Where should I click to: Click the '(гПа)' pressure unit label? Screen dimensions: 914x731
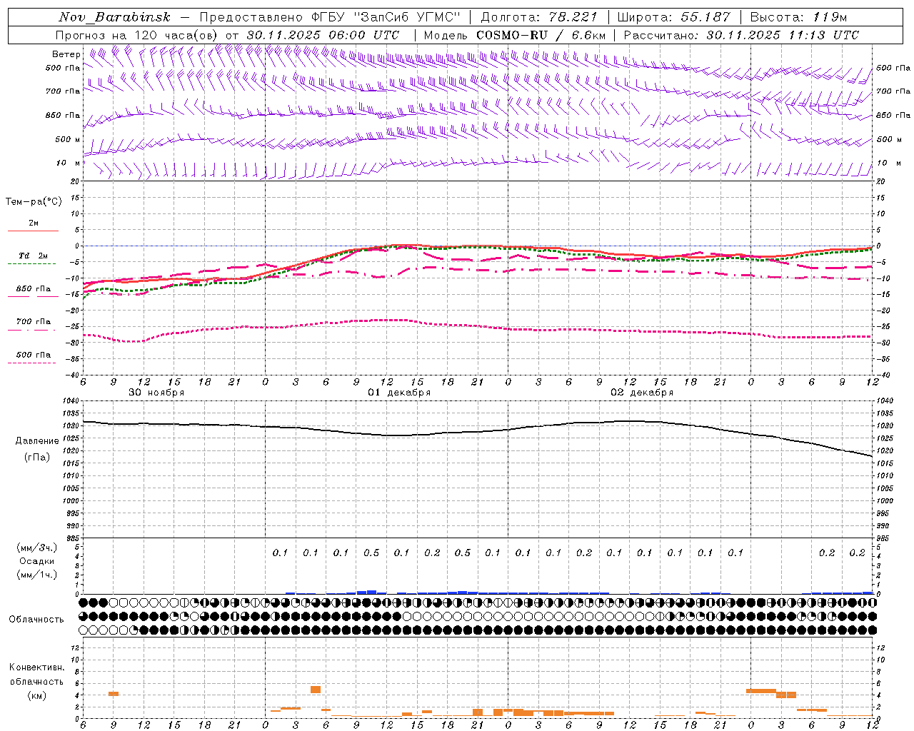click(x=37, y=458)
